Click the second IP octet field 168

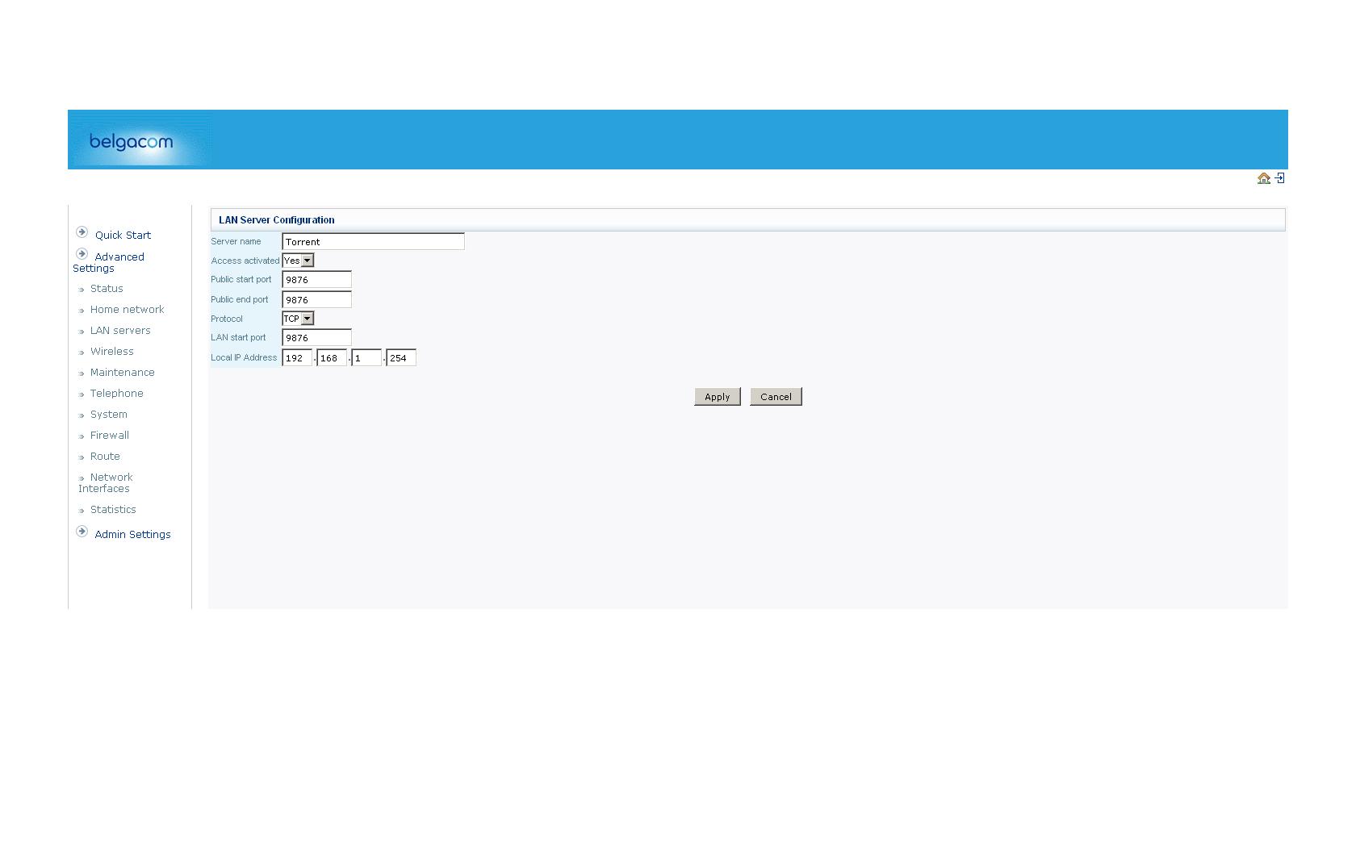(x=332, y=358)
